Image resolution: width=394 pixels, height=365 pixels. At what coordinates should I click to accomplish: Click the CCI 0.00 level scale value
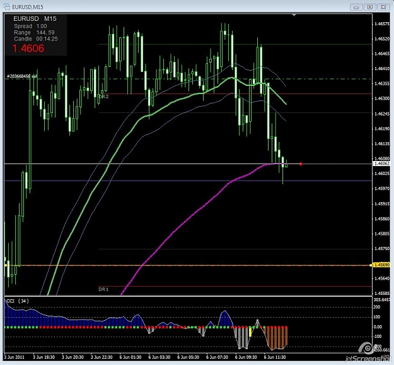point(378,327)
